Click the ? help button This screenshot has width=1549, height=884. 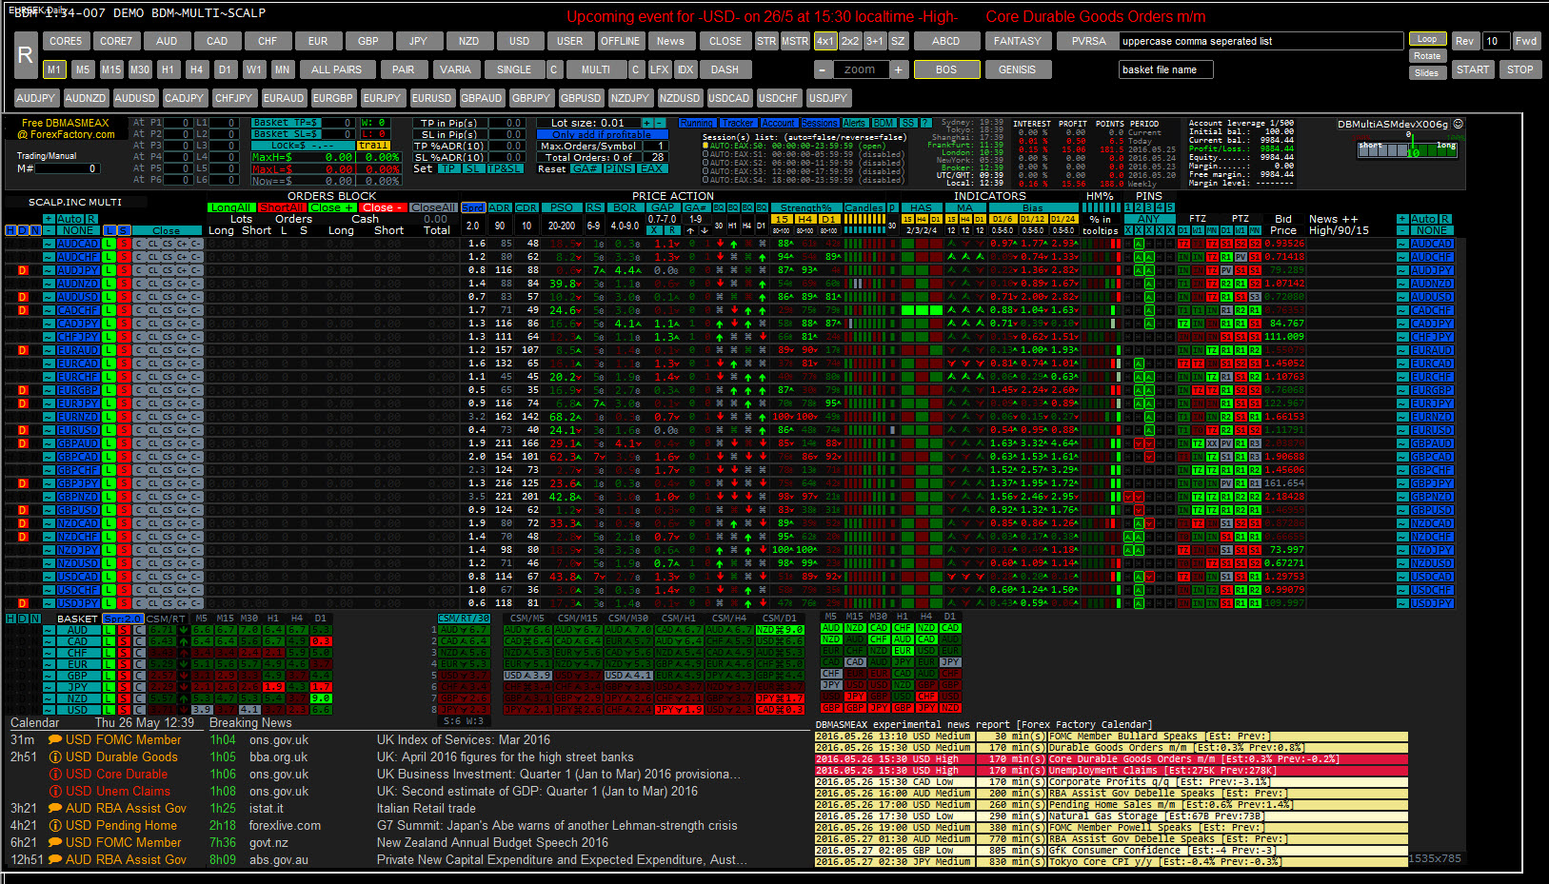coord(924,123)
